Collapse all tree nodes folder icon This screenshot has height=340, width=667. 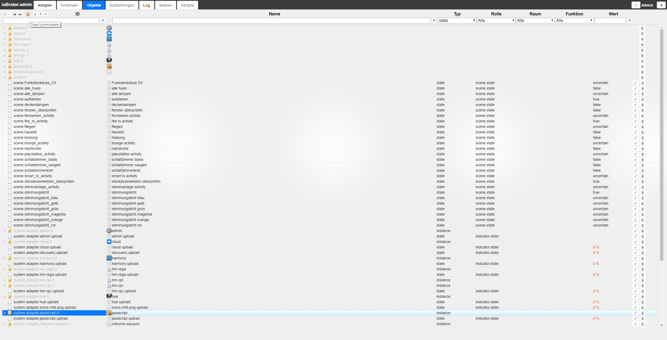tap(15, 14)
